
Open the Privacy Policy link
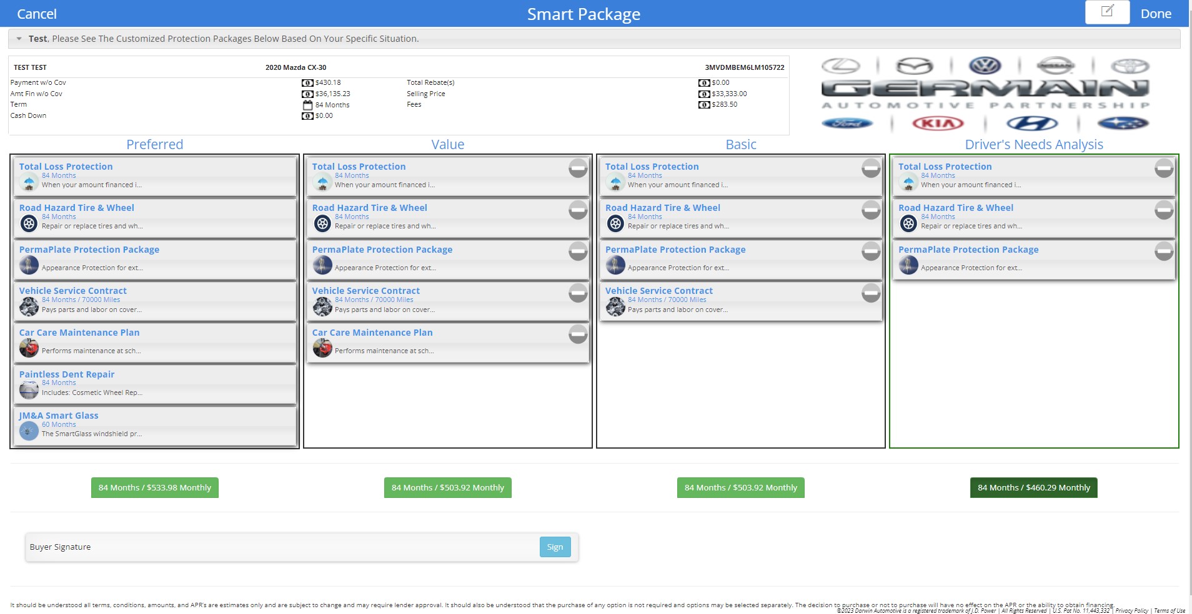tap(1132, 611)
